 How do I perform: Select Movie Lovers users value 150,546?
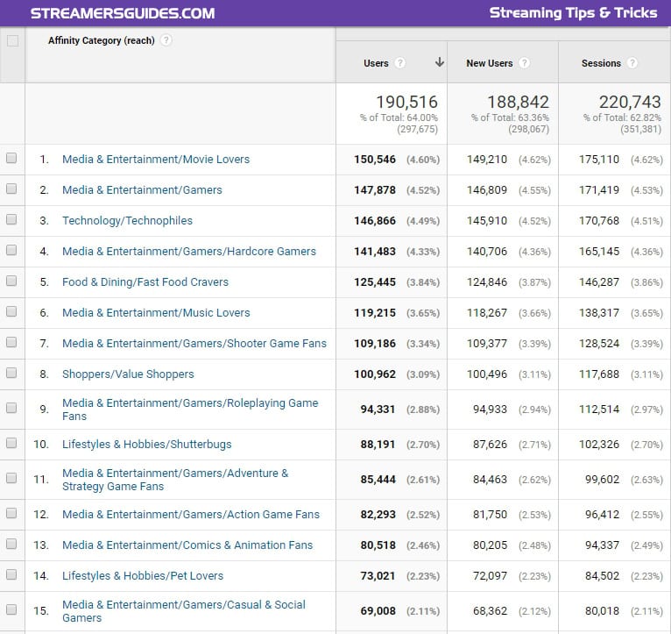coord(375,160)
